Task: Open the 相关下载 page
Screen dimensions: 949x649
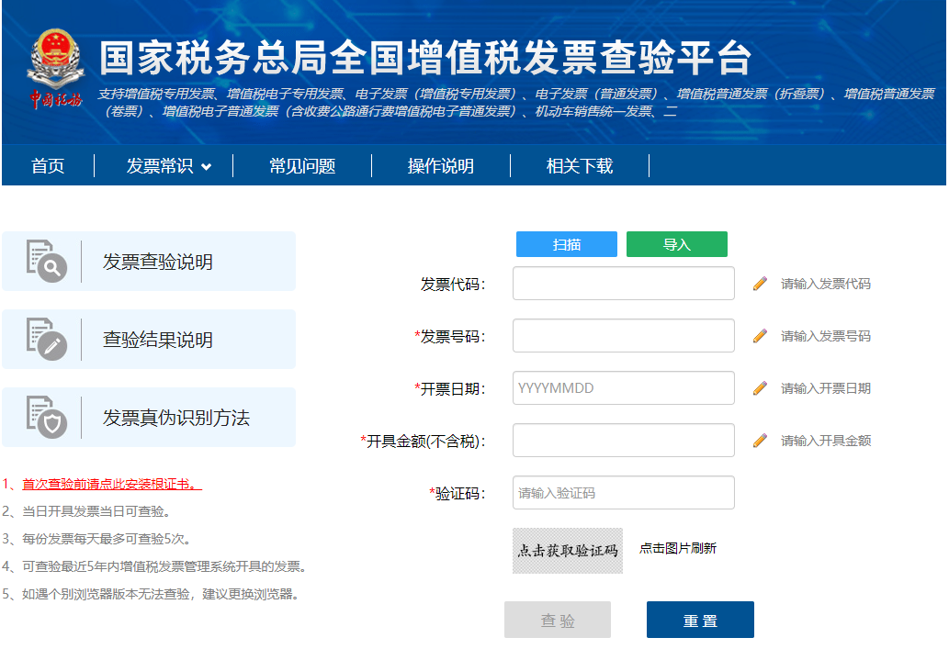Action: coord(580,166)
